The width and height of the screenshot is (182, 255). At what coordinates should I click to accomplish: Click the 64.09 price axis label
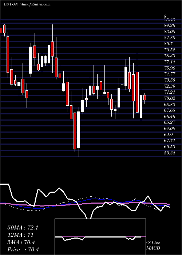point(170,129)
